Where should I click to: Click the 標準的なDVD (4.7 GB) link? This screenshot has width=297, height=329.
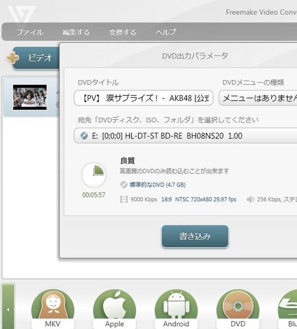pos(157,185)
